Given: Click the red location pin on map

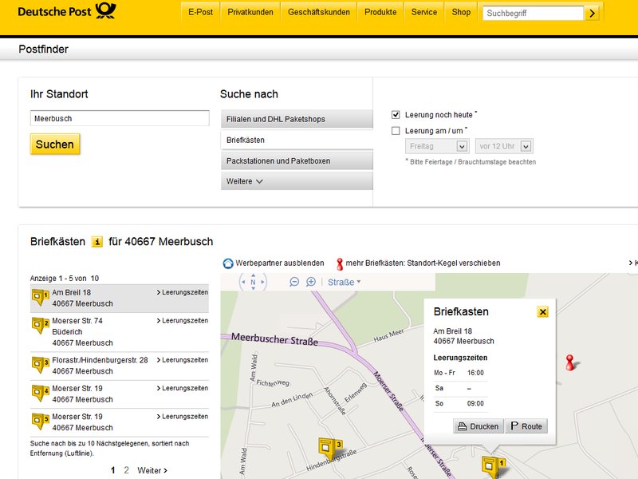Looking at the screenshot, I should (570, 362).
